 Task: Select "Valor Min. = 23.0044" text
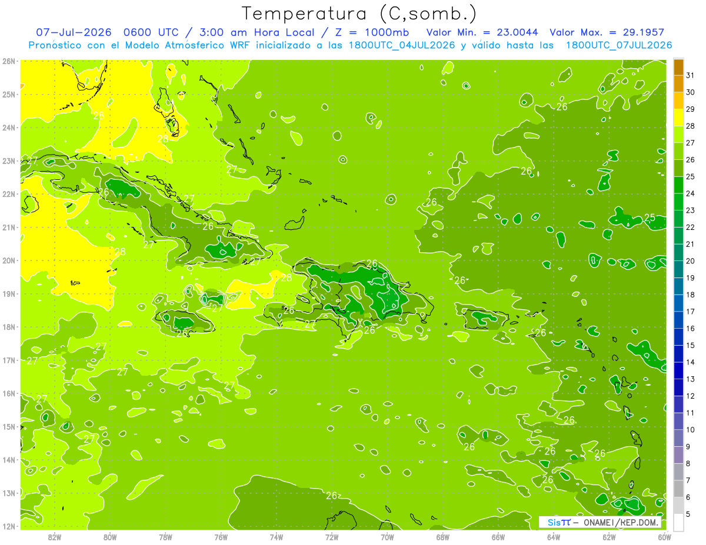pyautogui.click(x=482, y=32)
